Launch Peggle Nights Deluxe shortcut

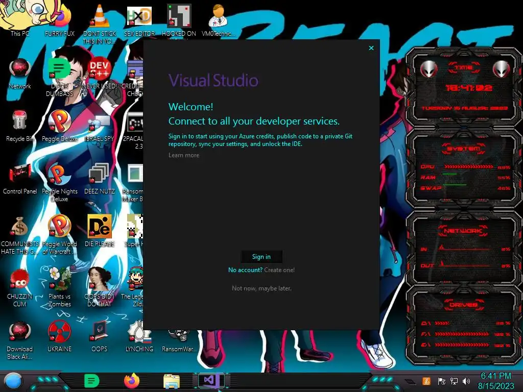point(59,183)
